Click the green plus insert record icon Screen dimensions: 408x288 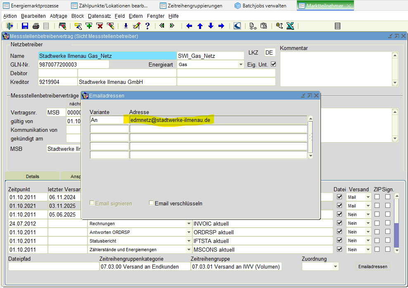coord(89,26)
